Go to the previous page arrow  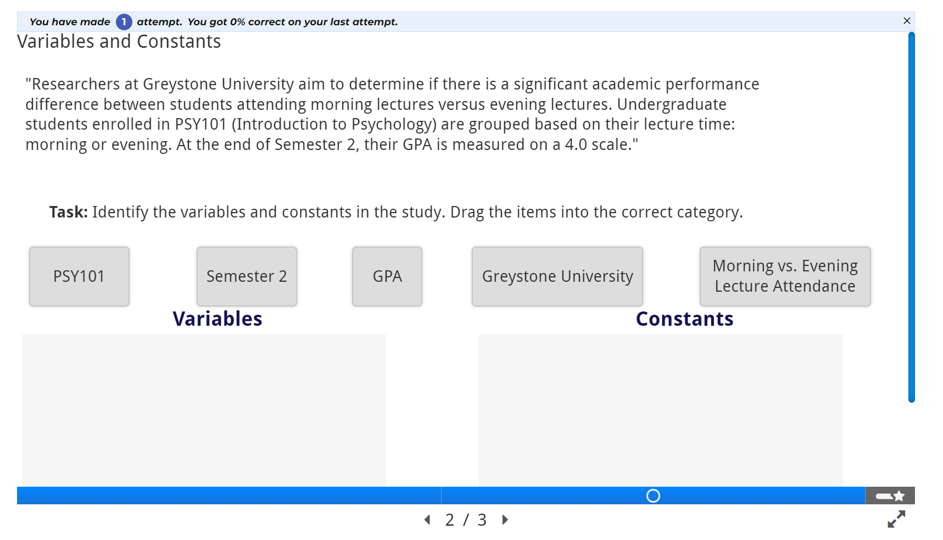point(427,520)
